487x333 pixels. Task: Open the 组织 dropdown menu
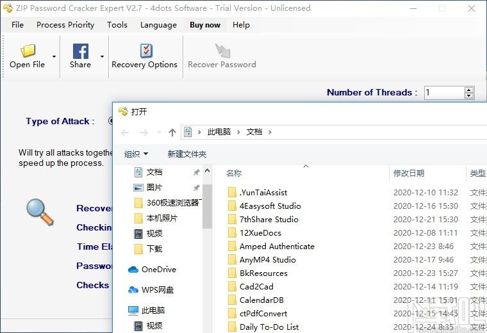point(136,154)
